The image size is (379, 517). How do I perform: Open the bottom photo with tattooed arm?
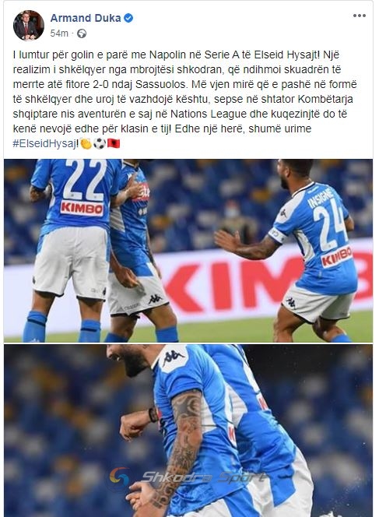(x=188, y=431)
